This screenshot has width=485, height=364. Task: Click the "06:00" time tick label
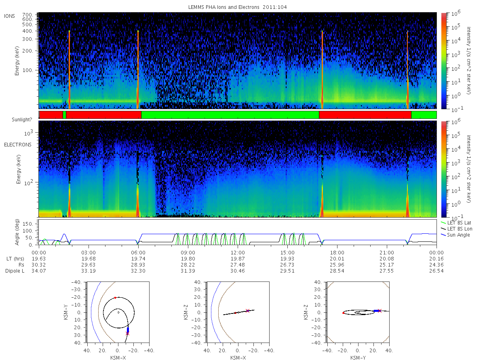tap(138, 252)
